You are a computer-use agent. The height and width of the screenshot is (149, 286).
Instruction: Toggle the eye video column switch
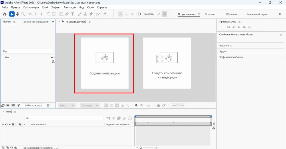coord(3,124)
